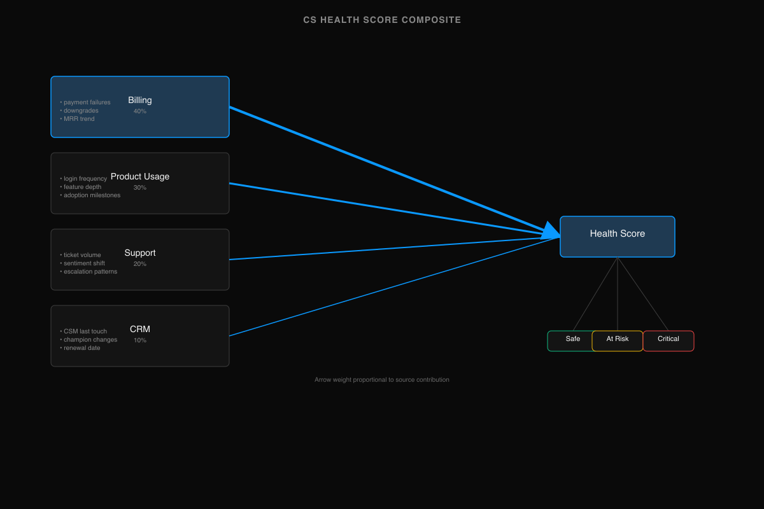Click the 30% weight under Product Usage
Image resolution: width=764 pixels, height=509 pixels.
(140, 188)
